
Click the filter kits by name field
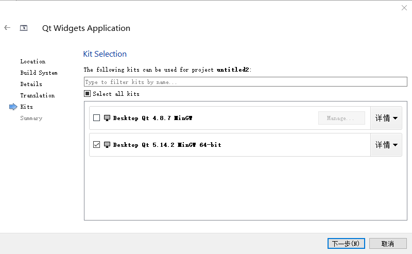pos(245,82)
